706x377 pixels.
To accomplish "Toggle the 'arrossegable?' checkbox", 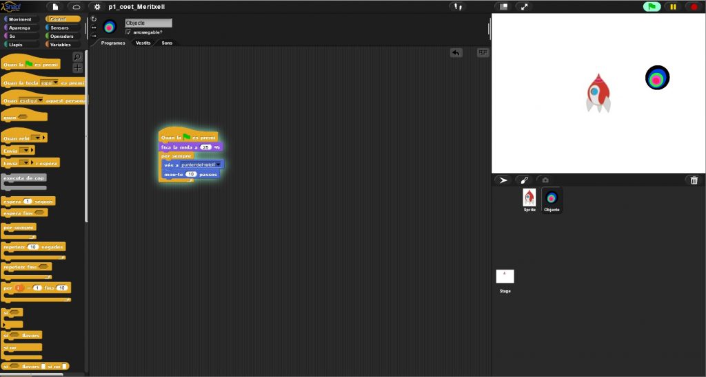I will pyautogui.click(x=128, y=32).
